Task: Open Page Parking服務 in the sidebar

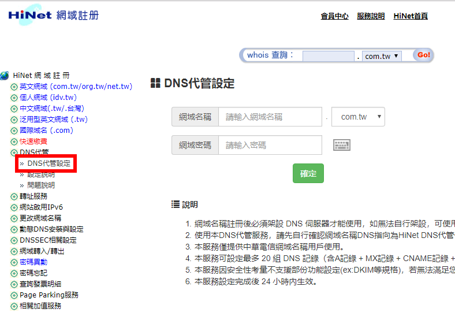Action: [49, 295]
